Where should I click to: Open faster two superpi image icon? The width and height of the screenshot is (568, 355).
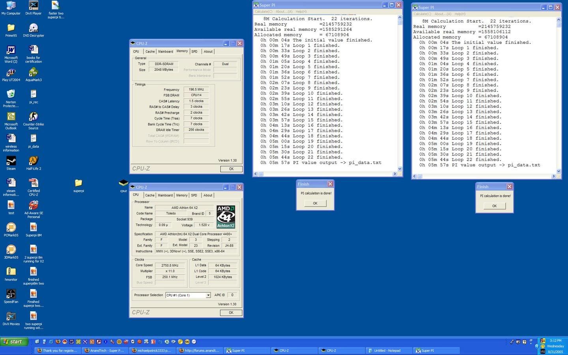point(56,10)
